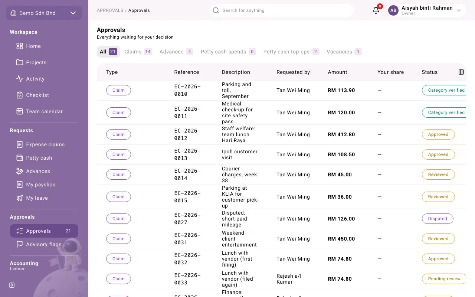Click the Petty cash wallet icon
The image size is (475, 297).
click(20, 158)
